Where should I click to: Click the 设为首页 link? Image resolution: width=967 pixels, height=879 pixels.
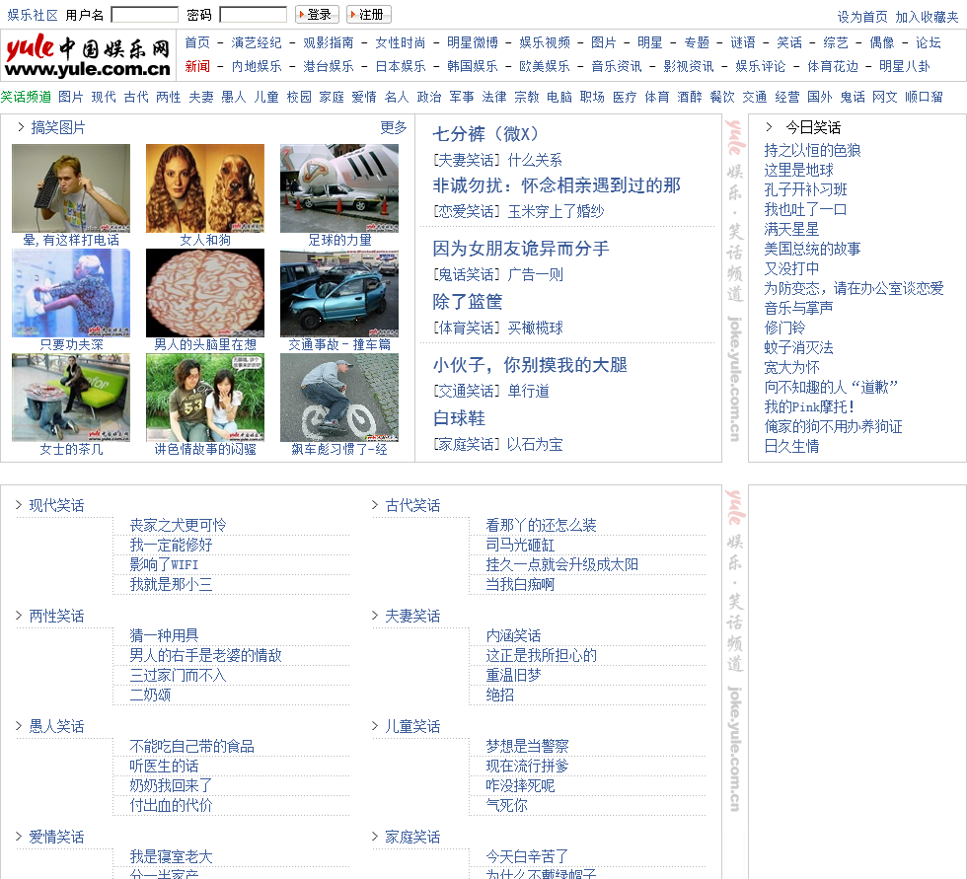(862, 17)
